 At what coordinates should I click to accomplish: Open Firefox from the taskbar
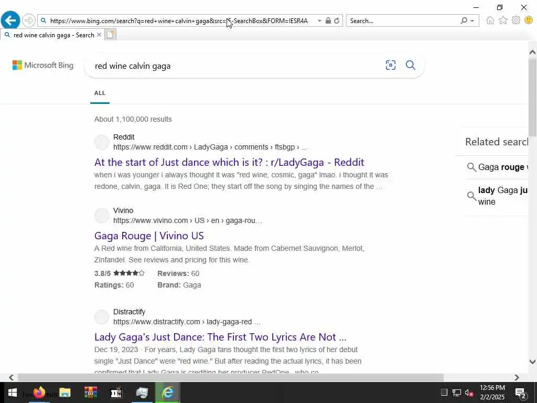[x=39, y=393]
